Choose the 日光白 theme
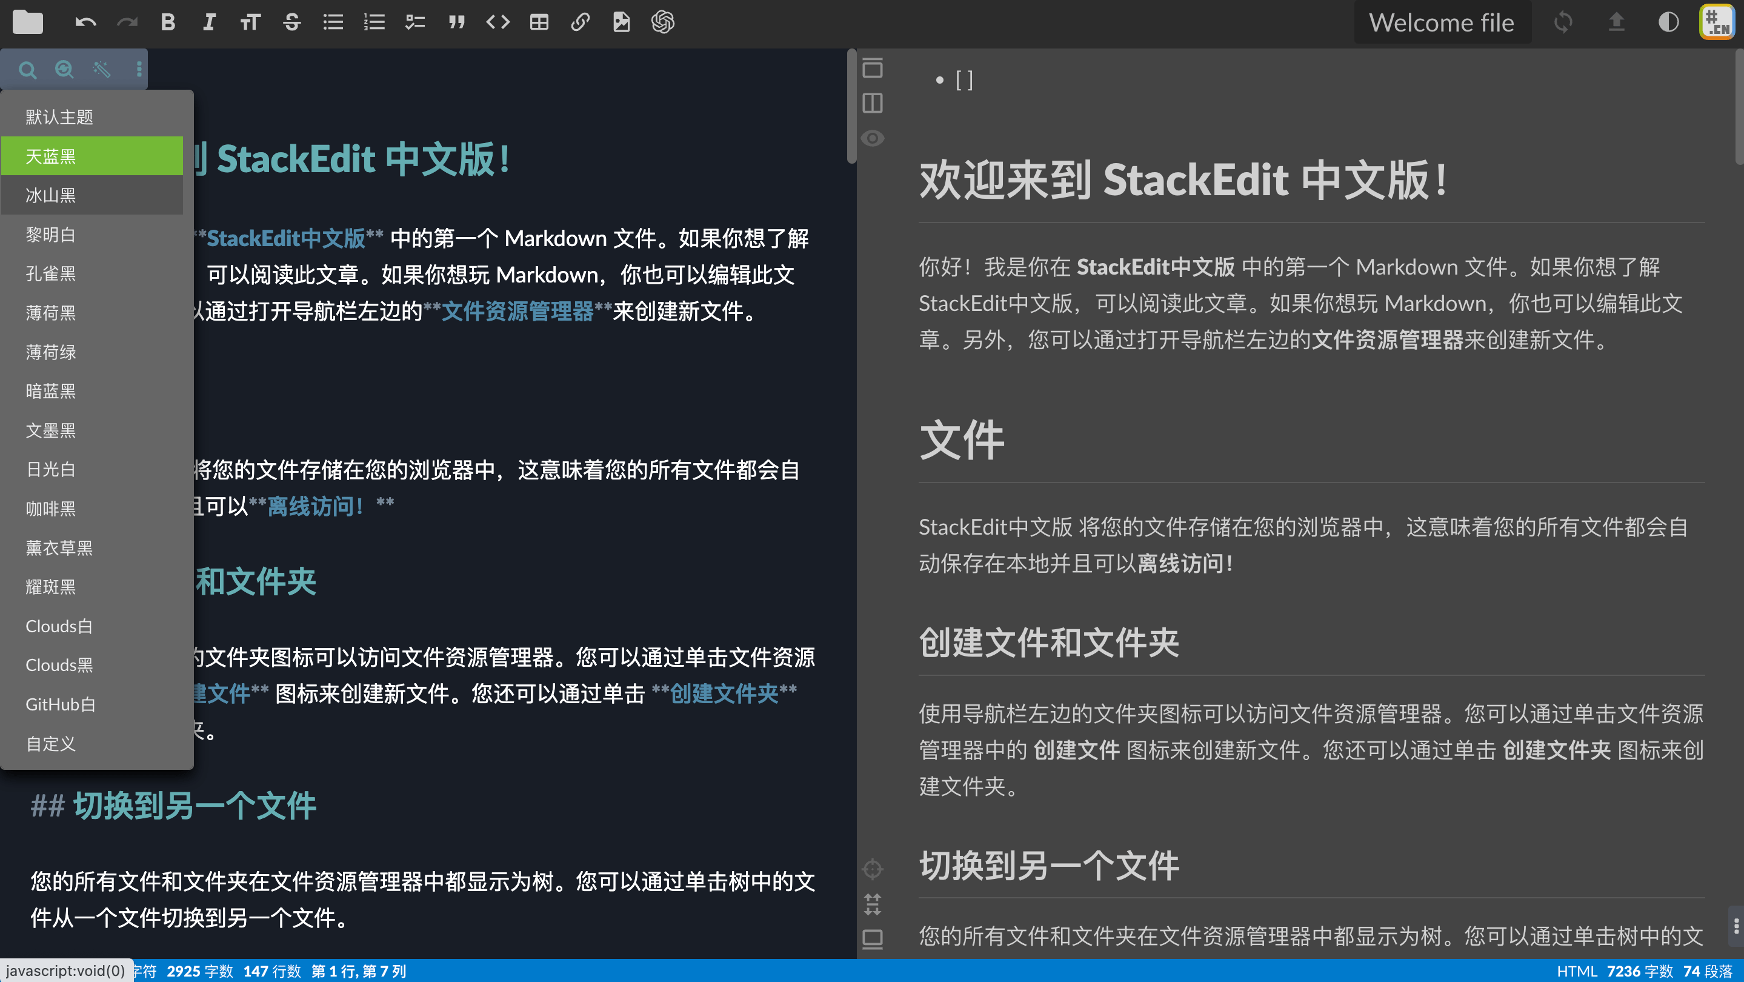The width and height of the screenshot is (1744, 982). [x=92, y=469]
